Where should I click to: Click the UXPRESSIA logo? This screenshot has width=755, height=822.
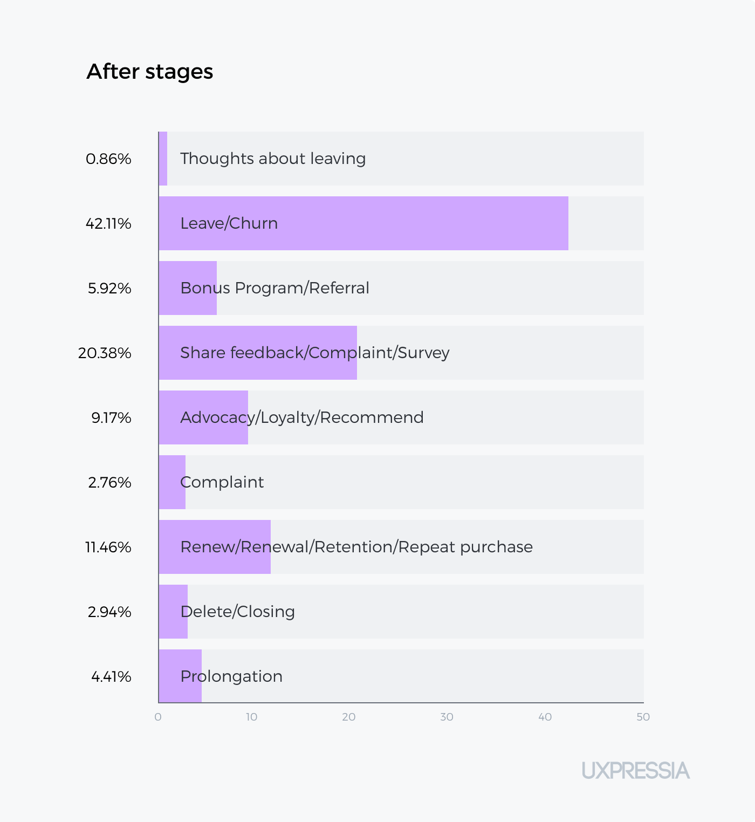click(x=635, y=770)
